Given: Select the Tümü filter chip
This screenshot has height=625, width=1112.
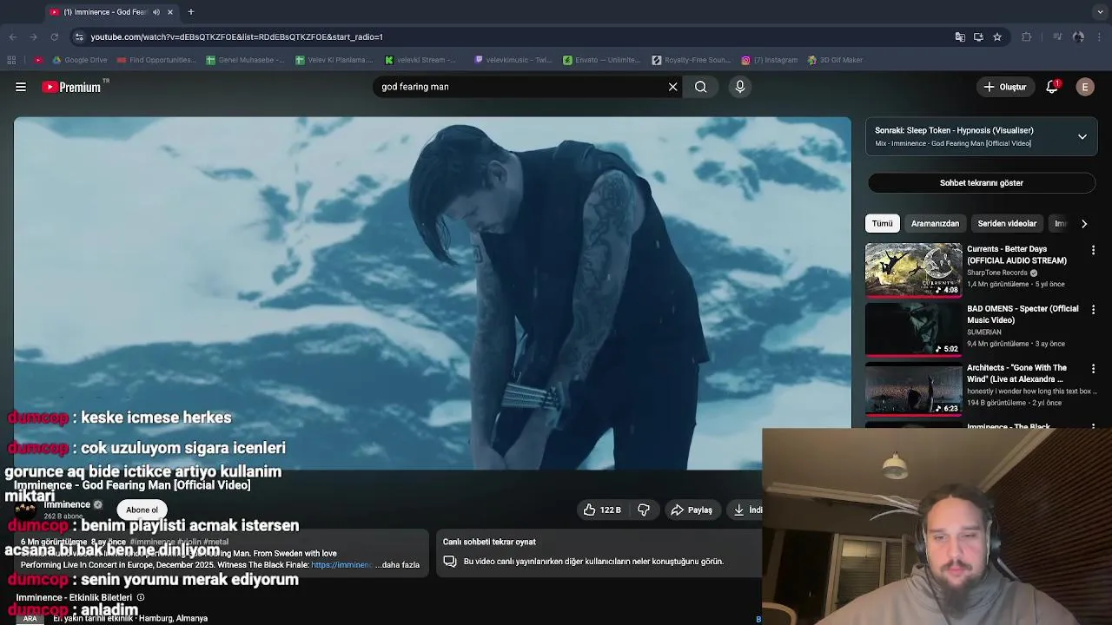Looking at the screenshot, I should pos(882,224).
